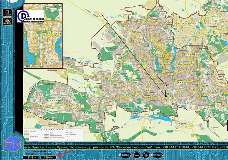
Task: Click the map legend table
Action: click(x=53, y=134)
